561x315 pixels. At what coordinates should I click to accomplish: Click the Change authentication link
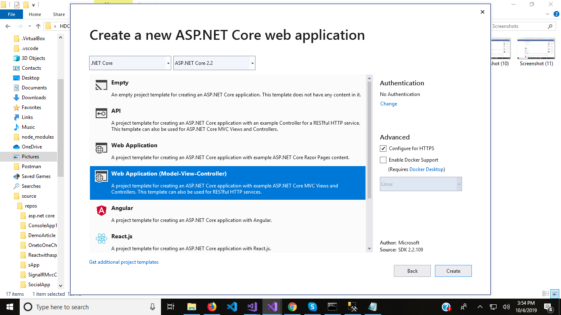pos(389,104)
